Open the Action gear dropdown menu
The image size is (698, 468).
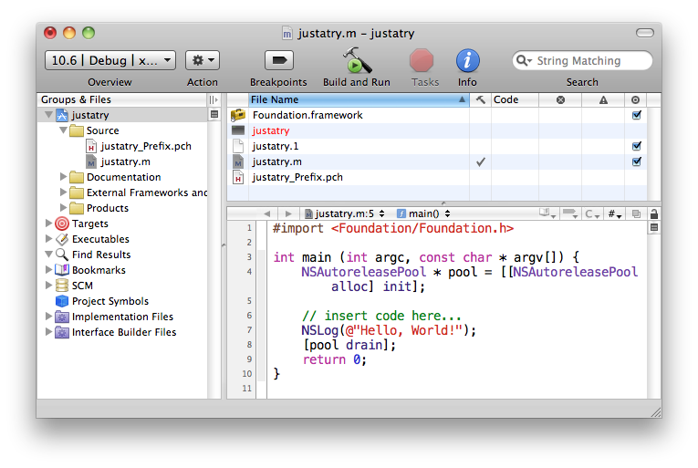click(203, 60)
